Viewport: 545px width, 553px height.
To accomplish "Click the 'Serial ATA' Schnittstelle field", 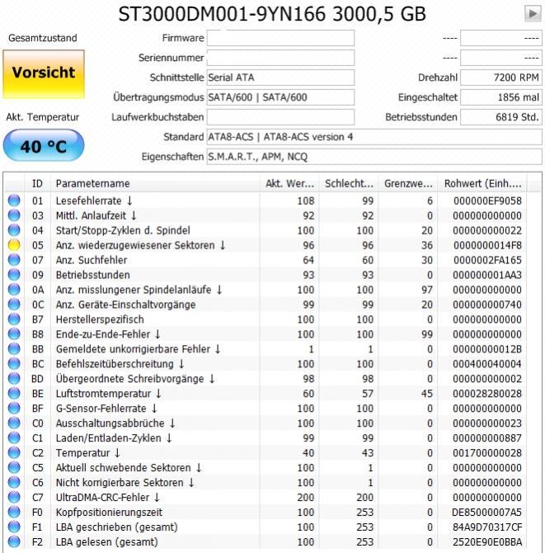I will (280, 78).
